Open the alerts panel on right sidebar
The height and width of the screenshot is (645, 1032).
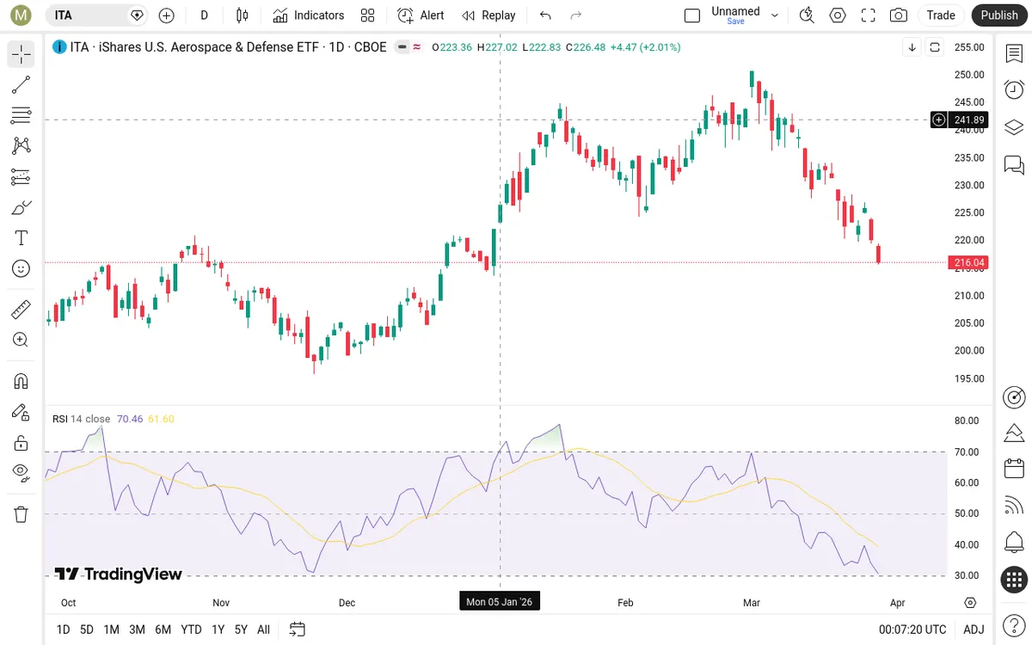tap(1014, 89)
